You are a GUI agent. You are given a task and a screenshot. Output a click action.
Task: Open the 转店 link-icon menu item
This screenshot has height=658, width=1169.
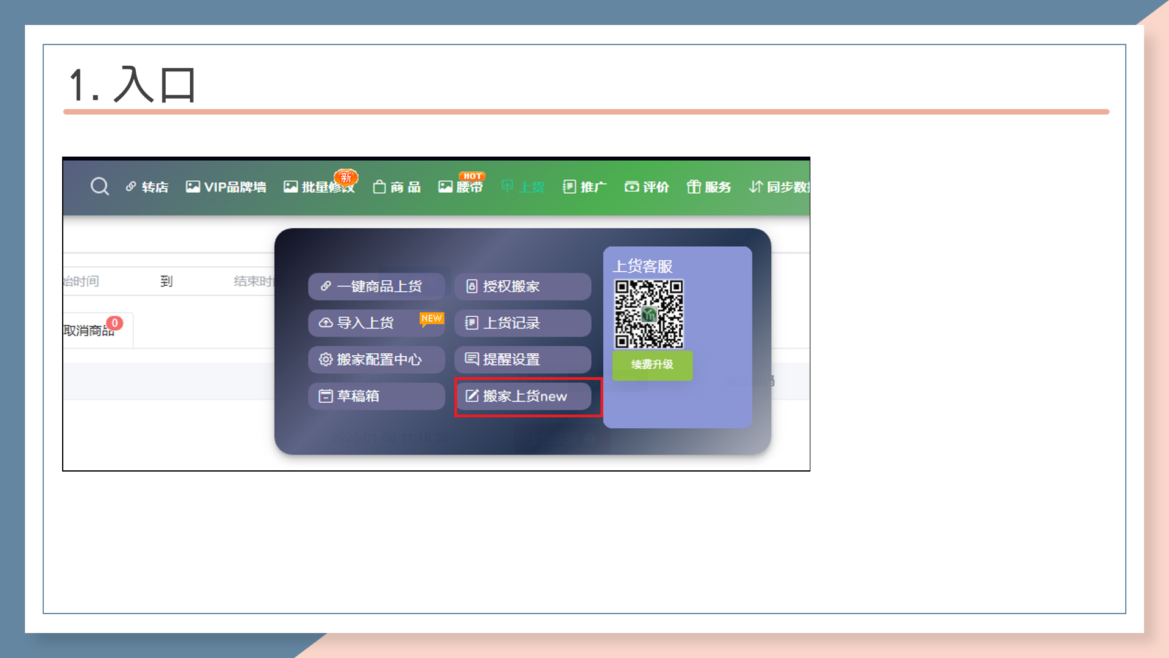[x=147, y=187]
